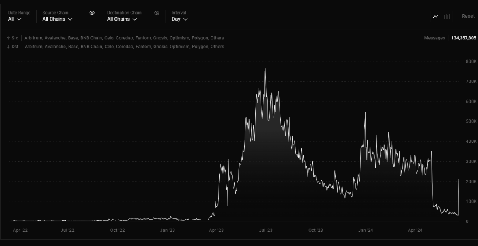Click the highest peak on the chart
The height and width of the screenshot is (246, 478).
click(x=265, y=69)
